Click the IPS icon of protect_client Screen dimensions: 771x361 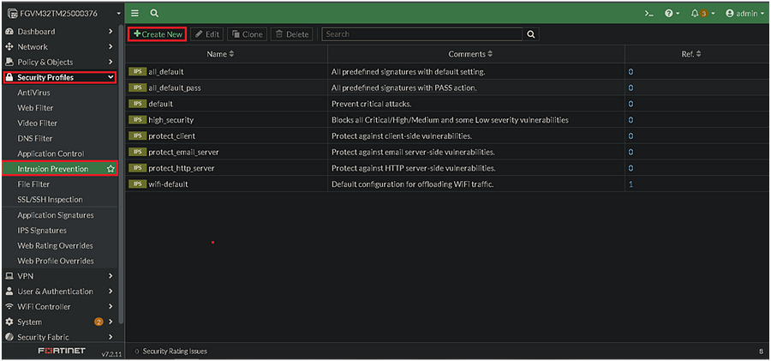click(137, 136)
